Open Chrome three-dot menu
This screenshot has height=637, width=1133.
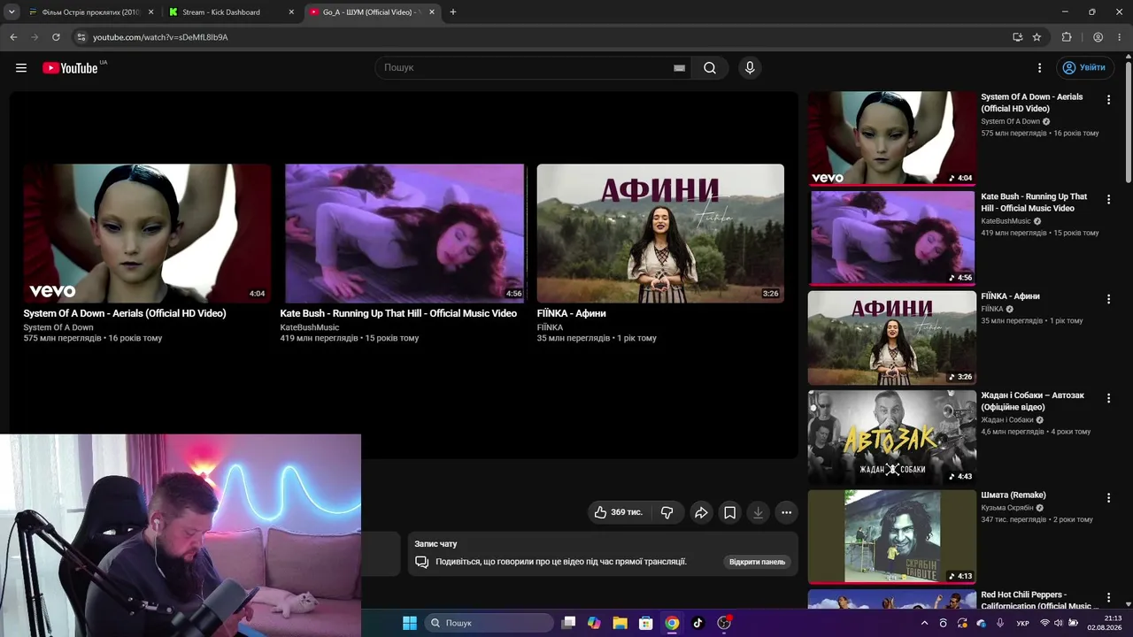[1119, 37]
